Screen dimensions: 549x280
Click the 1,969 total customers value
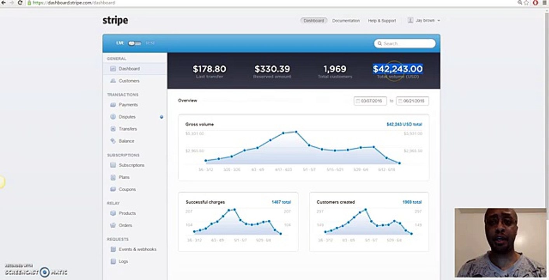tap(335, 69)
